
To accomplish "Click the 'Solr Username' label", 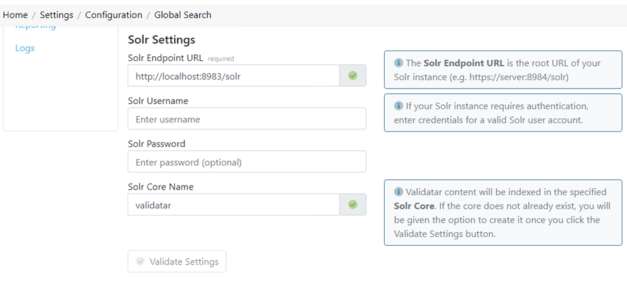I will point(158,101).
